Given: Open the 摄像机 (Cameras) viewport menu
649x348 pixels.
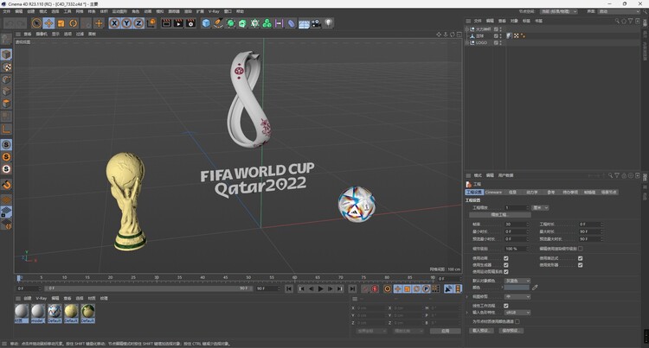Looking at the screenshot, I should pos(42,34).
